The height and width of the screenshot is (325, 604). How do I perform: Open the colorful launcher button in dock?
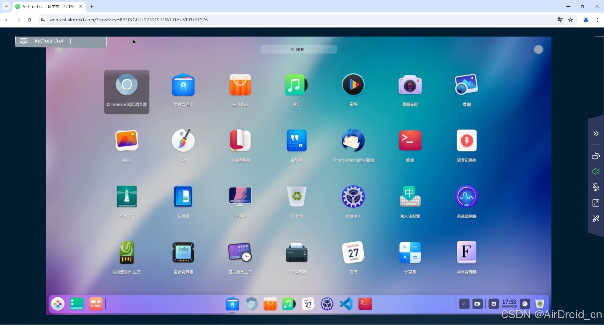coord(58,304)
